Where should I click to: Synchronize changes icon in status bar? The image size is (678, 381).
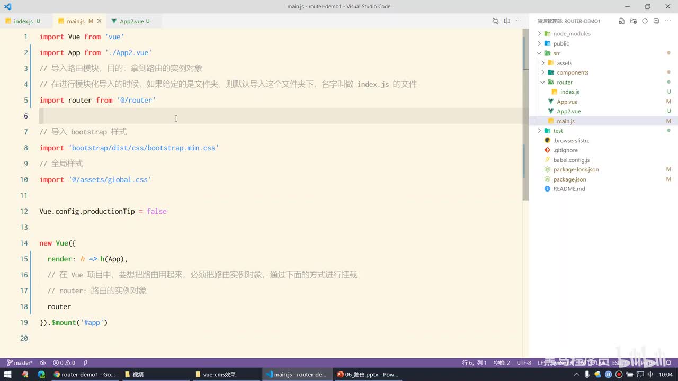tap(43, 363)
